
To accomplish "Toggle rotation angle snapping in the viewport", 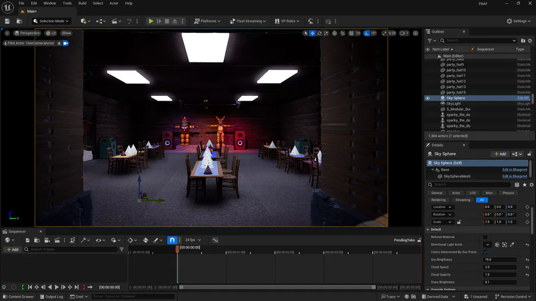I will click(x=366, y=33).
